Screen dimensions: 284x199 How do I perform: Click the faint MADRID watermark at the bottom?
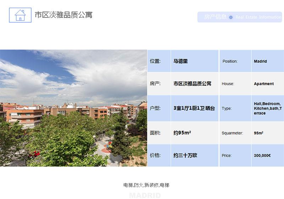145,195
